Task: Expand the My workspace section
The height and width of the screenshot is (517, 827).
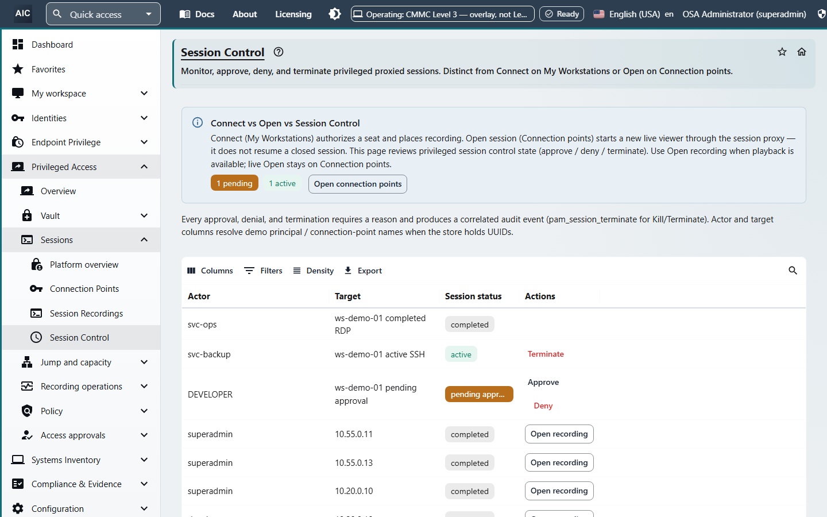Action: (x=80, y=93)
